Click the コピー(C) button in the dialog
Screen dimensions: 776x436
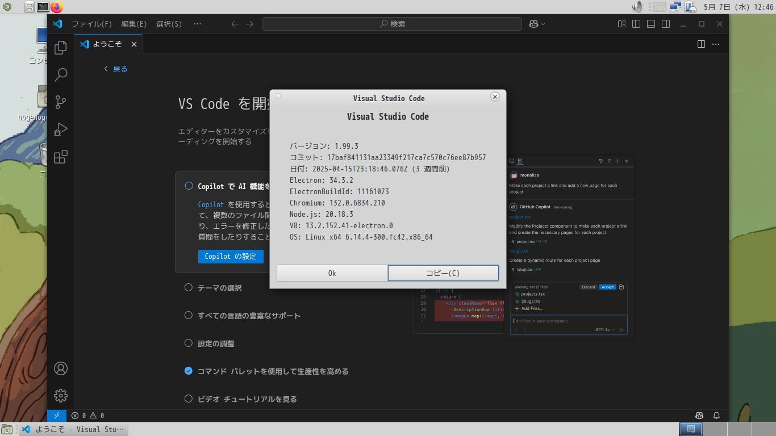click(443, 273)
